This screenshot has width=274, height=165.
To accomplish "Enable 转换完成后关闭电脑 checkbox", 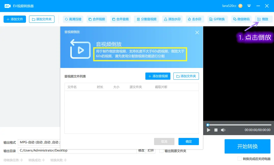I will 240,159.
